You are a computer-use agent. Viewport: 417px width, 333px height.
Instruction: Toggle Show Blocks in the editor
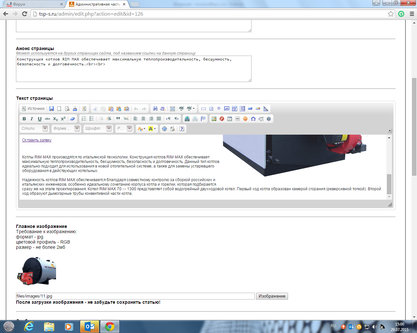click(x=172, y=129)
